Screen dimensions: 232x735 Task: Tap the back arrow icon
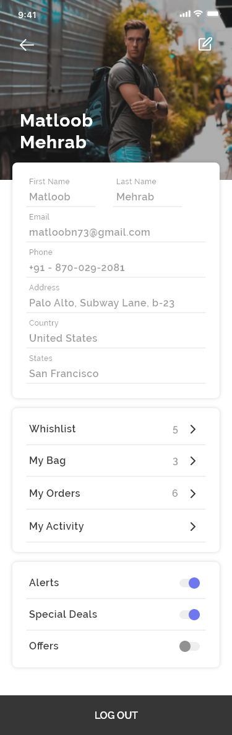point(27,45)
